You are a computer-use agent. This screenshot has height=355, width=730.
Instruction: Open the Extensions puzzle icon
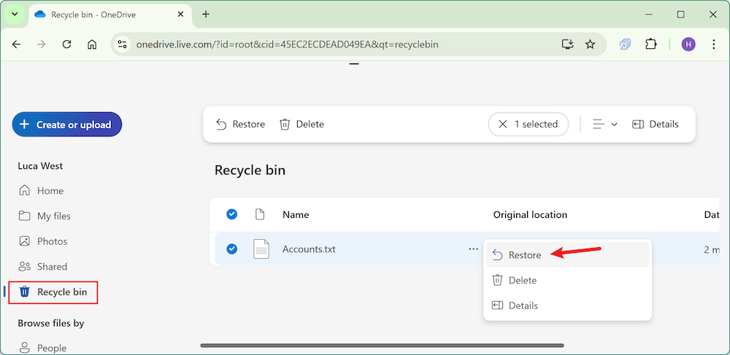click(x=650, y=44)
